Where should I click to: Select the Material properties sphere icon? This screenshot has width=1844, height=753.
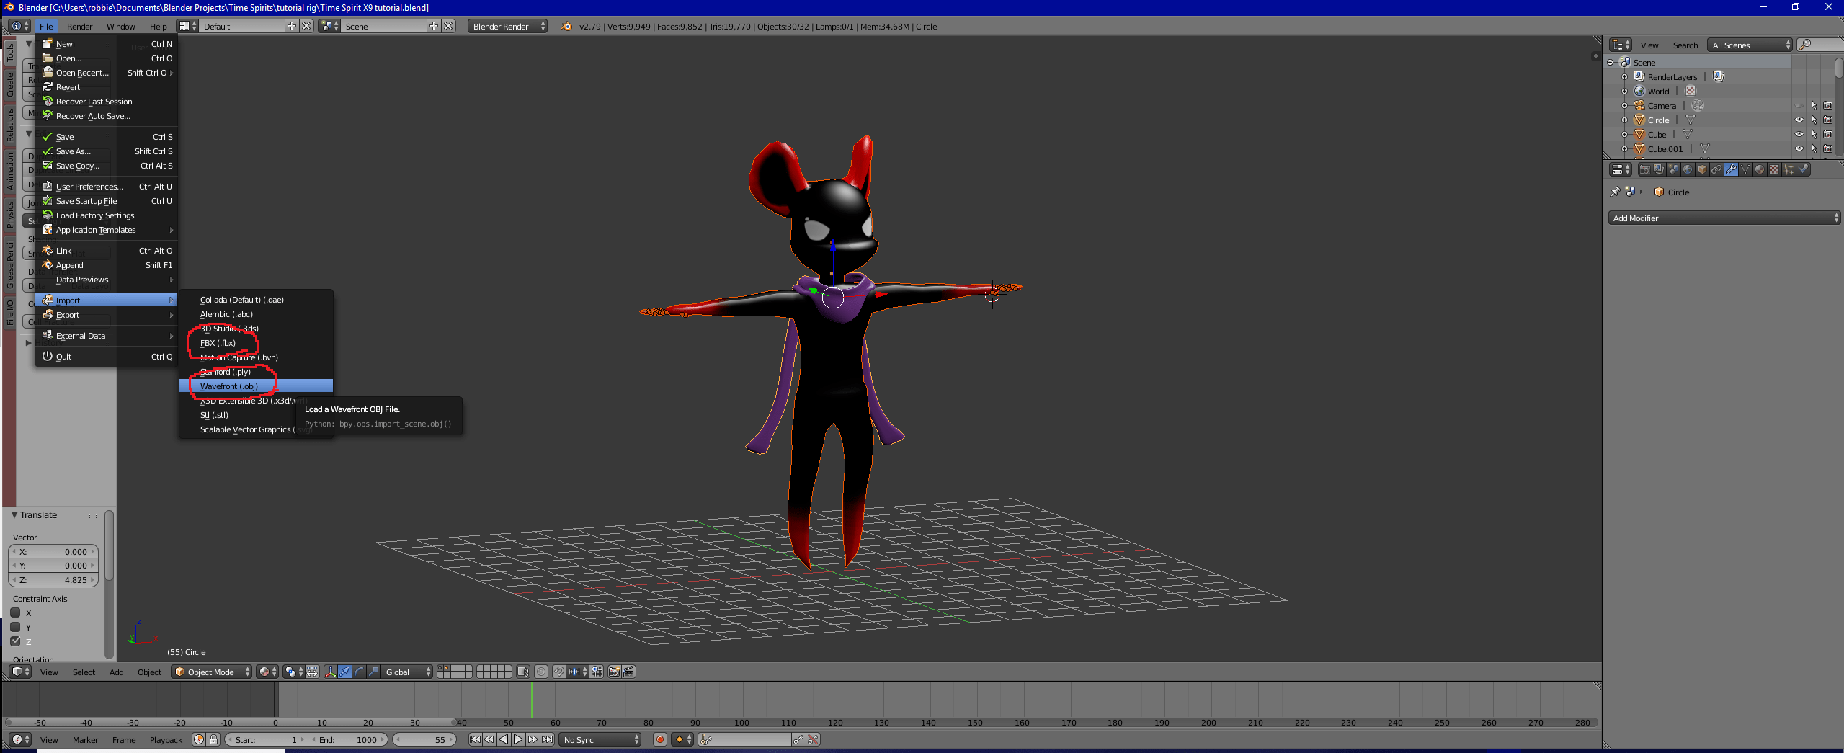(1760, 169)
